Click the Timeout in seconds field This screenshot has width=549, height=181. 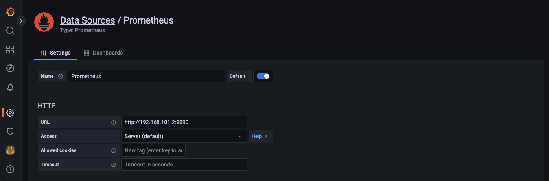click(x=184, y=165)
